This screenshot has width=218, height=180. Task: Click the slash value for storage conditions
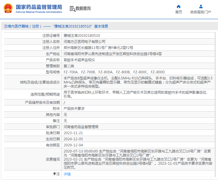click(x=64, y=103)
